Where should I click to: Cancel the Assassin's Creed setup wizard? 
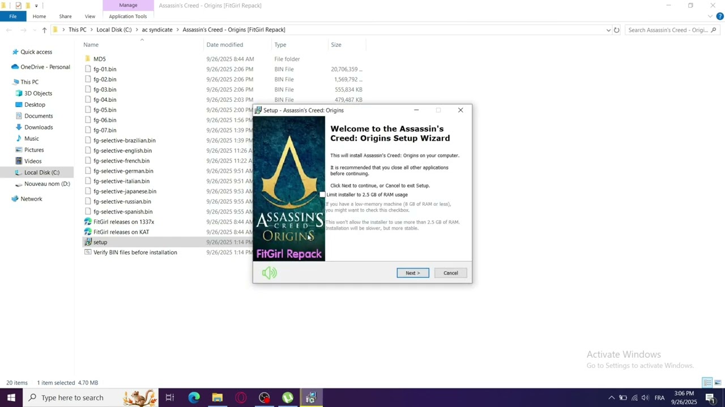point(451,273)
